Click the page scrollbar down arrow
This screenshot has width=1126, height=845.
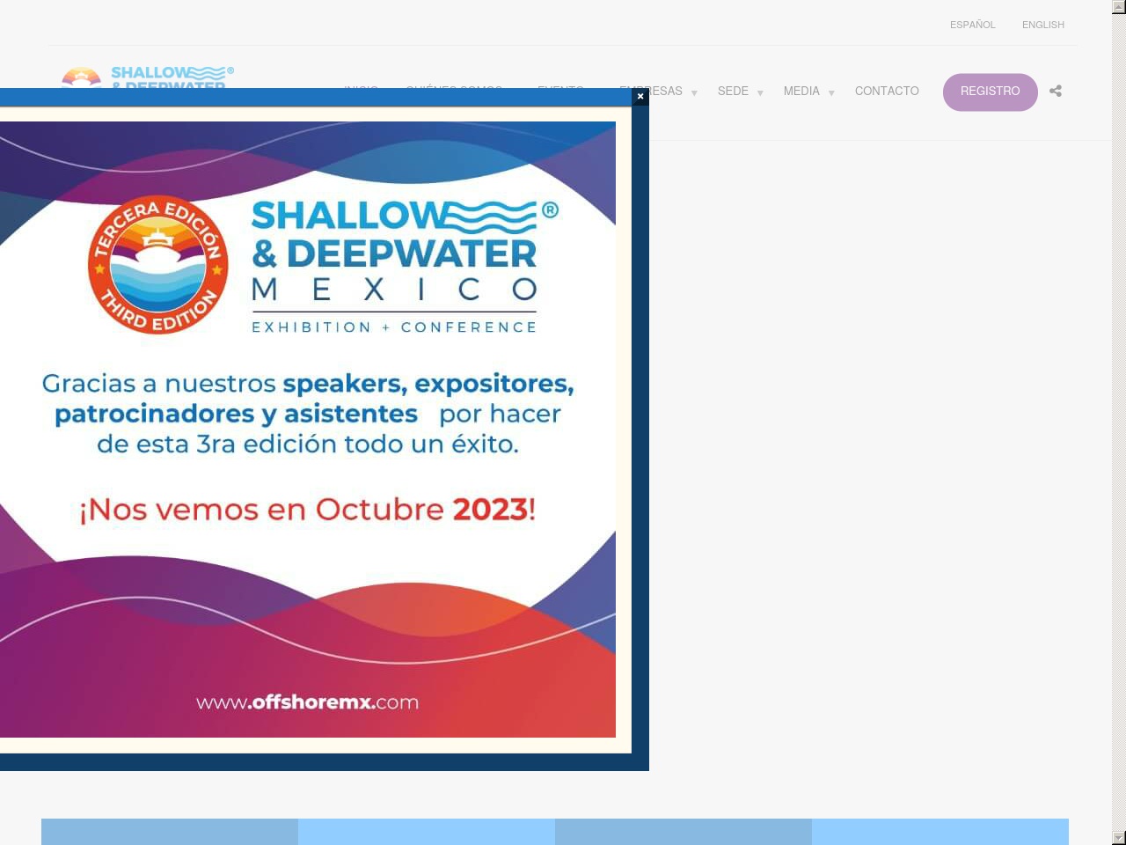tap(1119, 838)
